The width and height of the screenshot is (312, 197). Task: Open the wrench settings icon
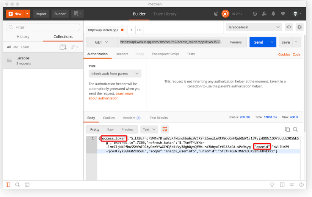tap(264, 14)
